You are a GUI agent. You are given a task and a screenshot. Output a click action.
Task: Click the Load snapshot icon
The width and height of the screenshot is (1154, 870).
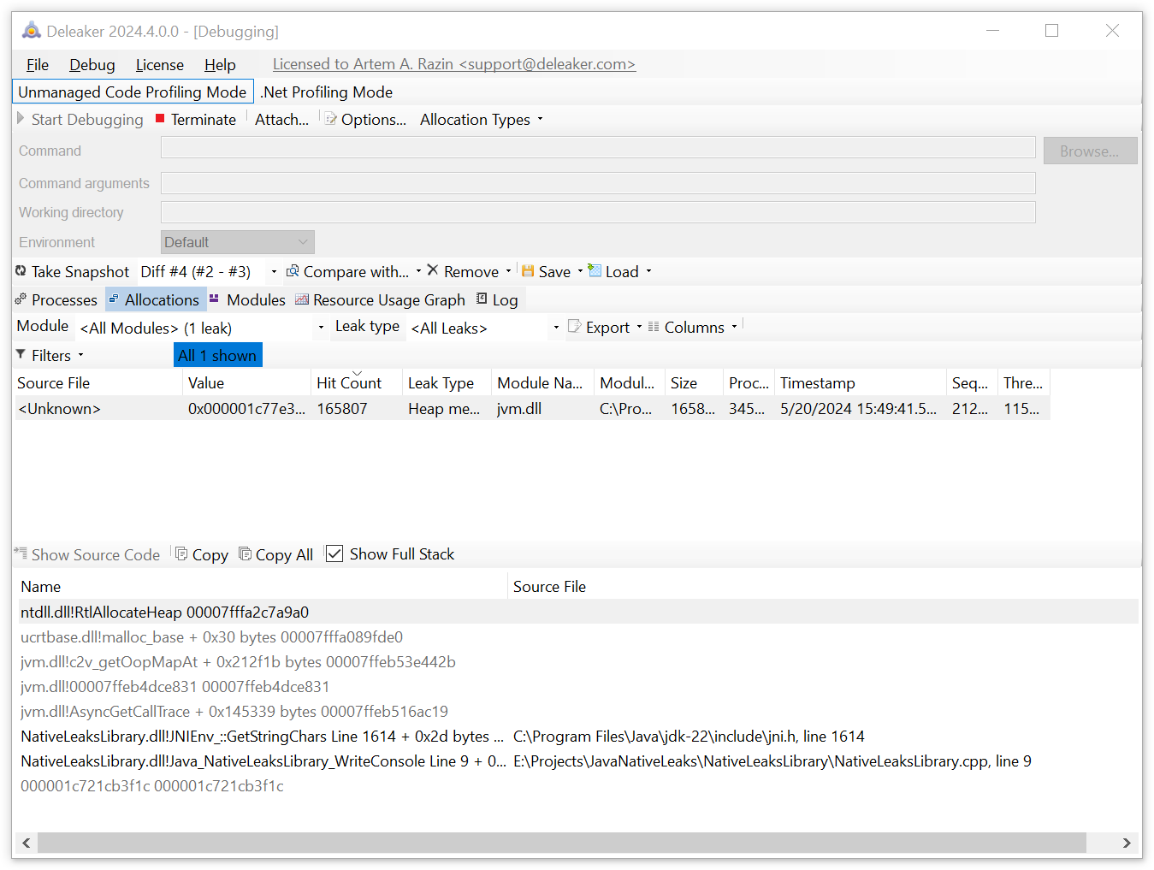594,271
